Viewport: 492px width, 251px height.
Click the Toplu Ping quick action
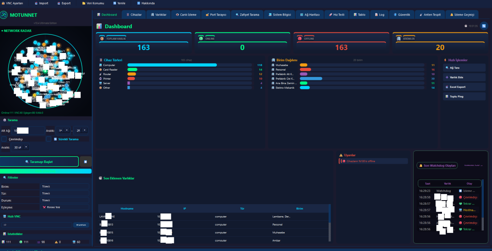[464, 96]
